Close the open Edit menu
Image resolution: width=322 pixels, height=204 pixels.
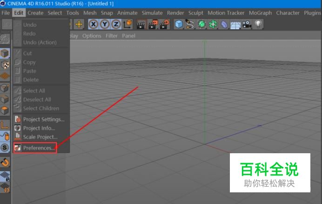(19, 13)
